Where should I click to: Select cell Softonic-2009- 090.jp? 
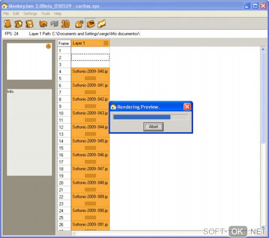pos(90,210)
